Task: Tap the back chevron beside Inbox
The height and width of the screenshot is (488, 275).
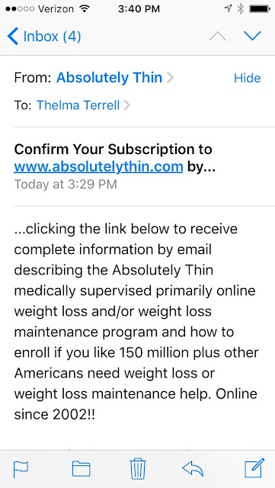Action: [x=13, y=36]
